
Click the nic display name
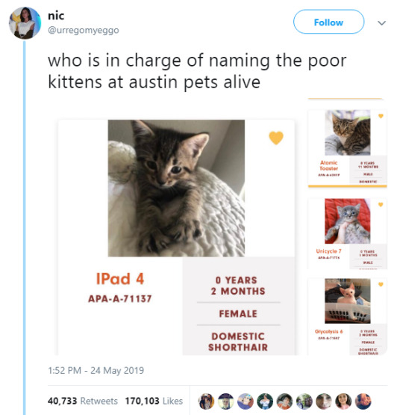click(56, 16)
